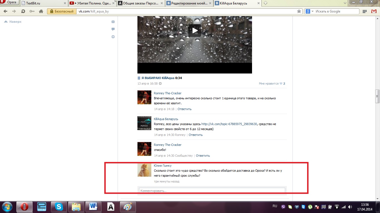380x213 pixels.
Task: Bookmark the page with the star icon
Action: [299, 11]
